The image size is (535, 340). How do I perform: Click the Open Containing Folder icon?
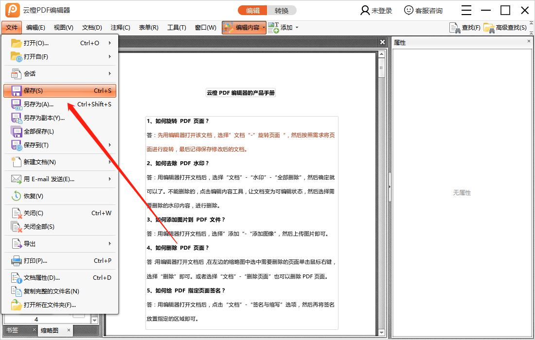pos(16,305)
